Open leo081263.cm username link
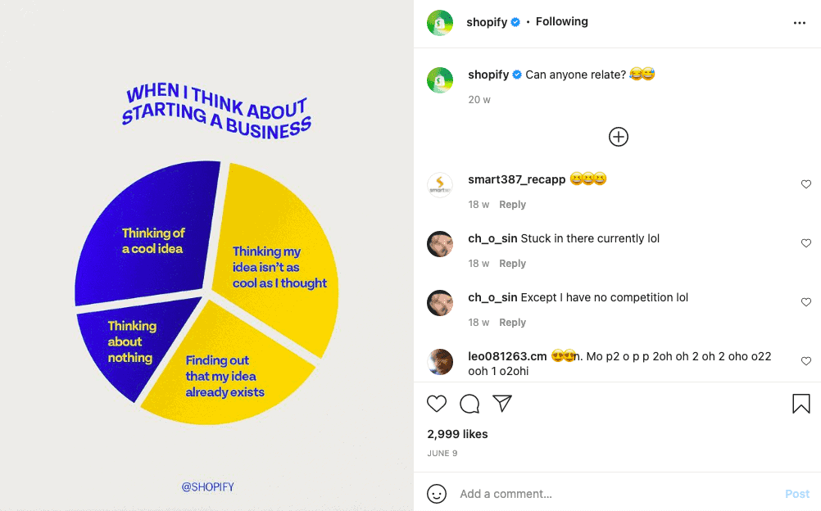The height and width of the screenshot is (511, 821). pyautogui.click(x=507, y=356)
